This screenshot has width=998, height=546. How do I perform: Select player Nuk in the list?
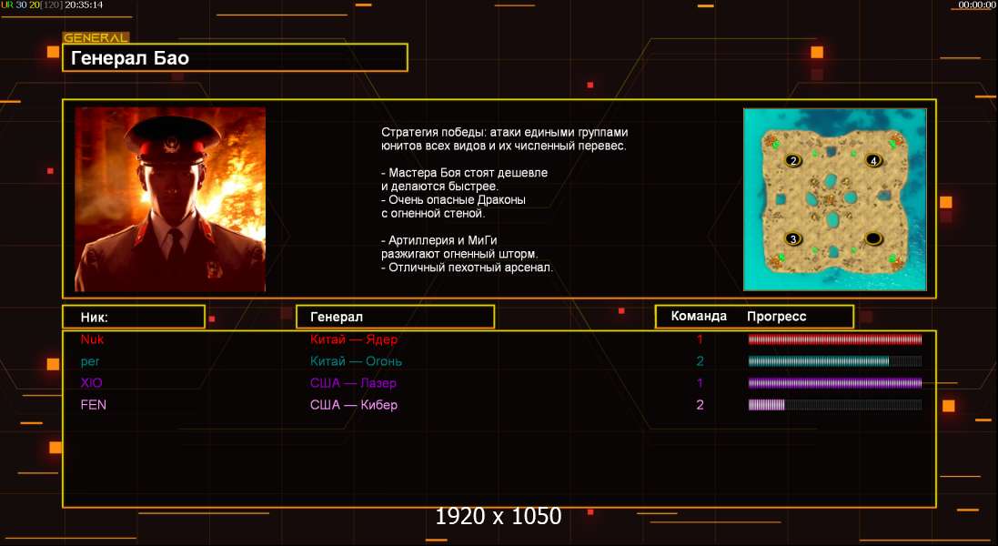[92, 339]
